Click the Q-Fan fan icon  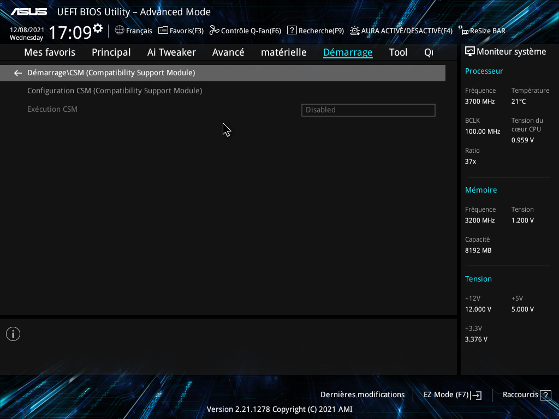(x=214, y=31)
